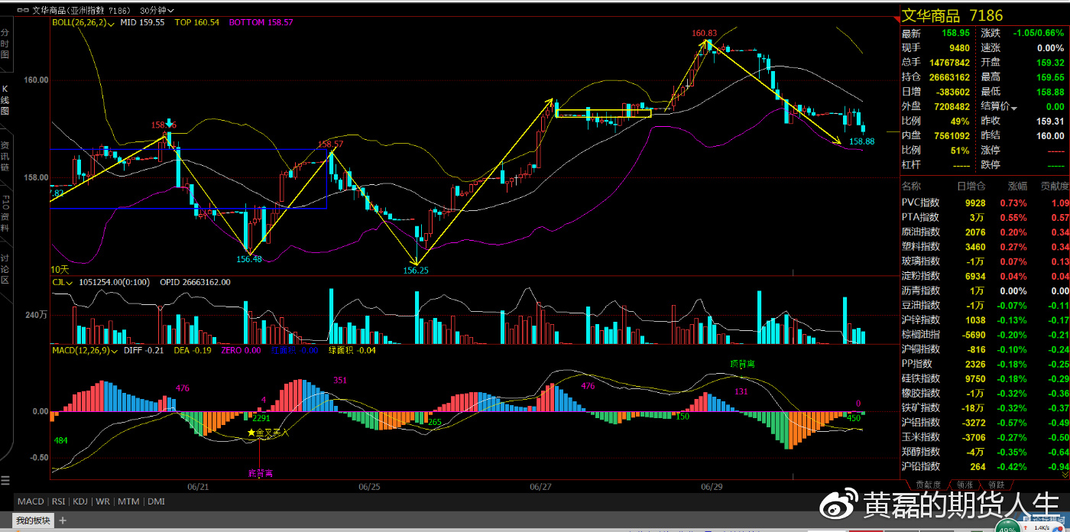Switch indicator to MTM

click(x=128, y=501)
